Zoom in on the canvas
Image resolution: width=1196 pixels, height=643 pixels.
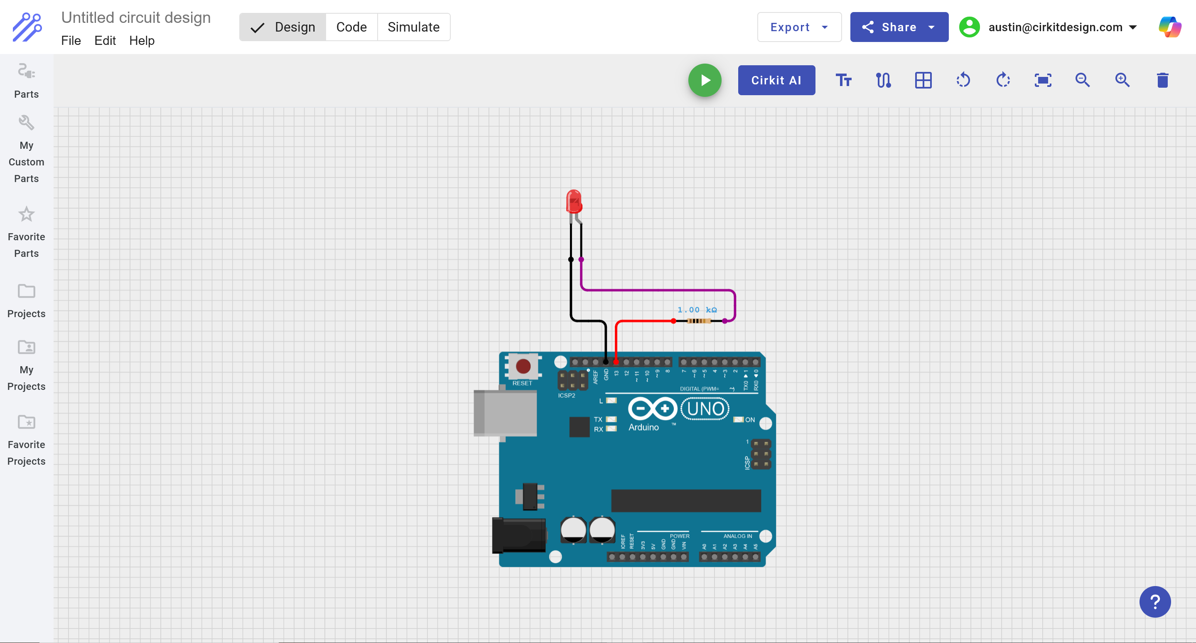point(1122,80)
